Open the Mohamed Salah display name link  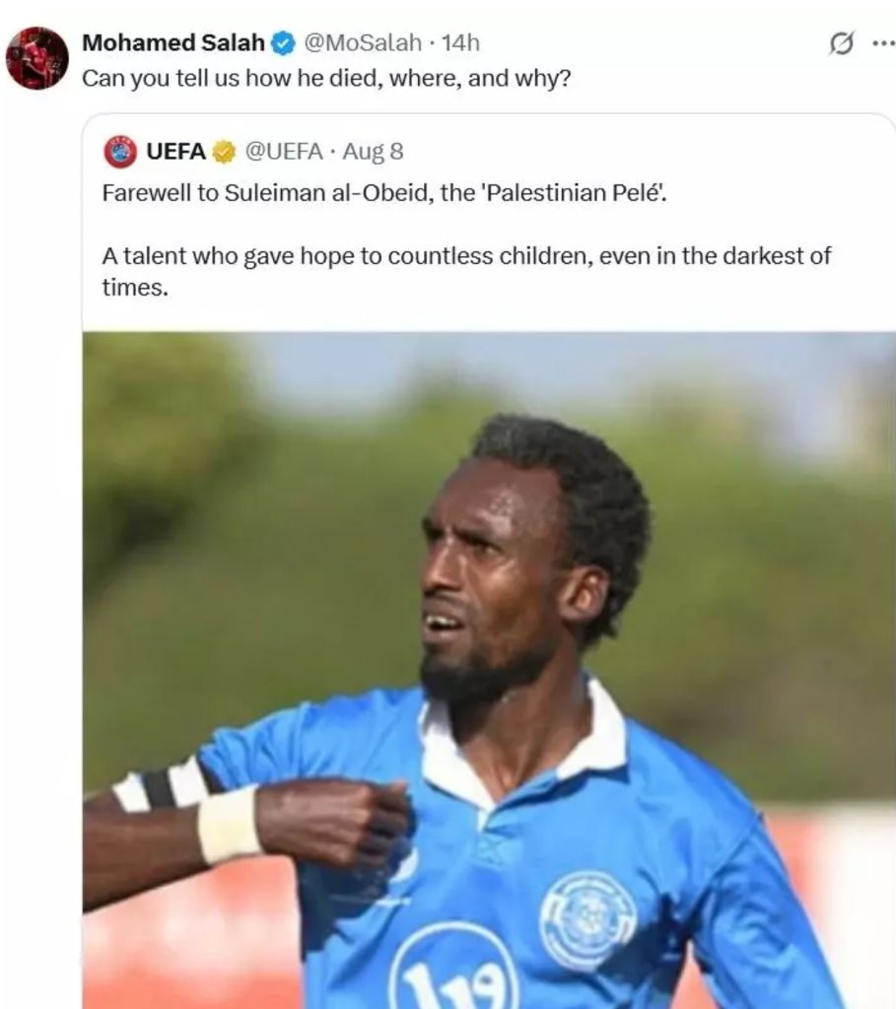pos(173,43)
